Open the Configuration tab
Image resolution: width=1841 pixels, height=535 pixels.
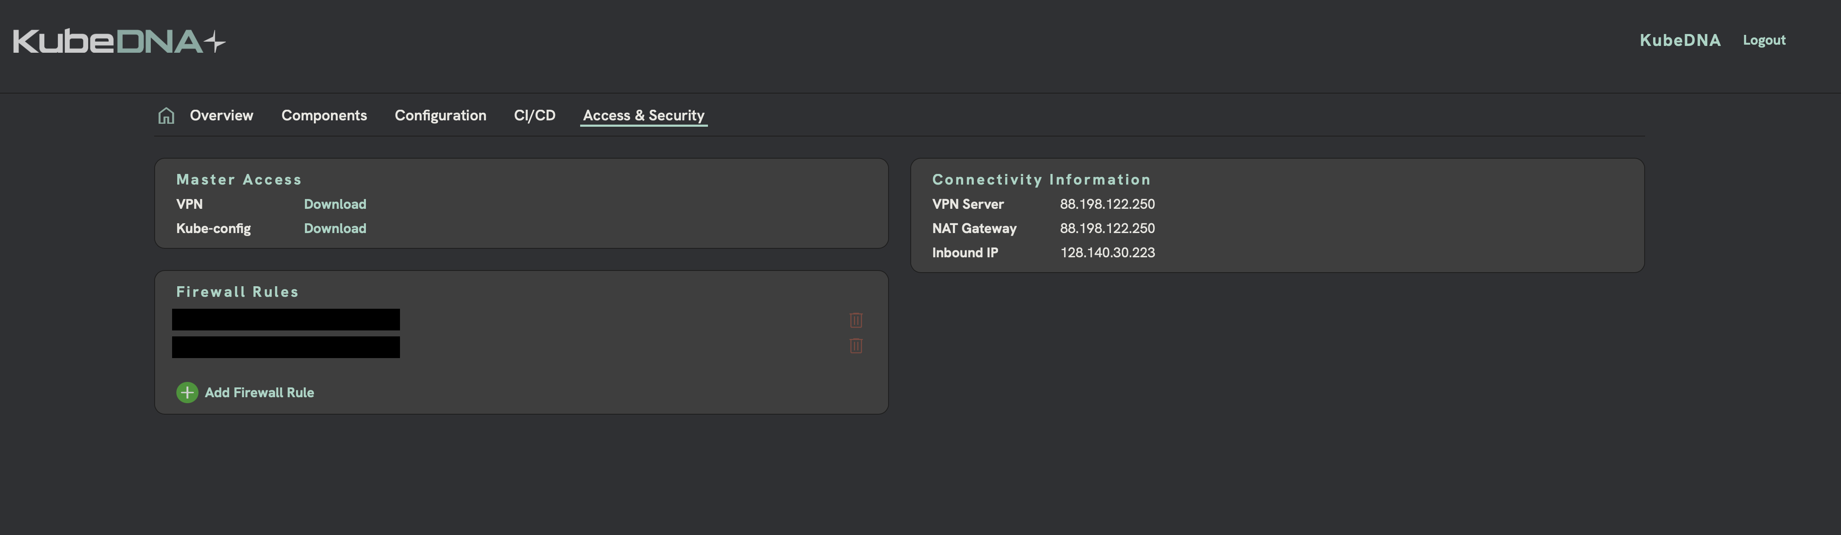click(x=440, y=115)
